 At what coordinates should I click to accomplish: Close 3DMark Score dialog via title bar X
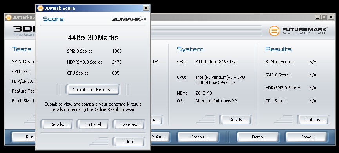[146, 8]
